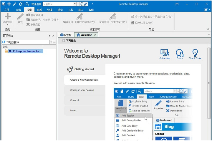
Task: Click 导出选择 (.rdm)
Action: click(142, 23)
